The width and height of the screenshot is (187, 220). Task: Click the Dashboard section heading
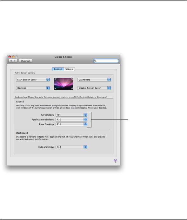click(22, 133)
